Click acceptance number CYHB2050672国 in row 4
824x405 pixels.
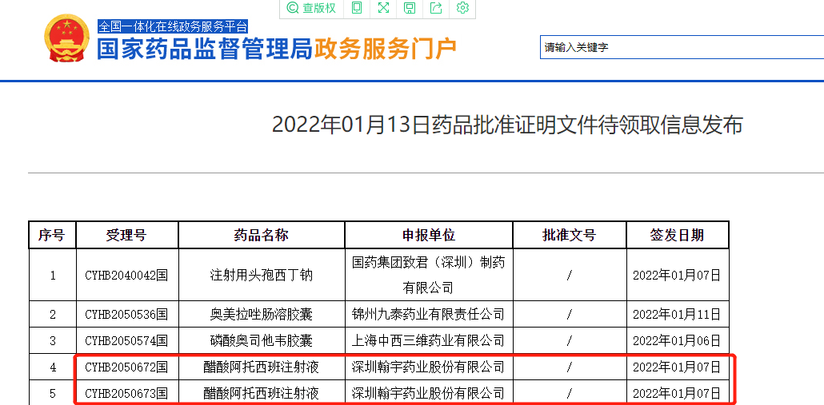(126, 367)
